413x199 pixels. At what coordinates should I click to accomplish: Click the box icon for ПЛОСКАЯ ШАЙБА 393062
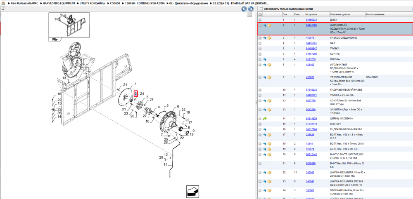tap(269, 191)
